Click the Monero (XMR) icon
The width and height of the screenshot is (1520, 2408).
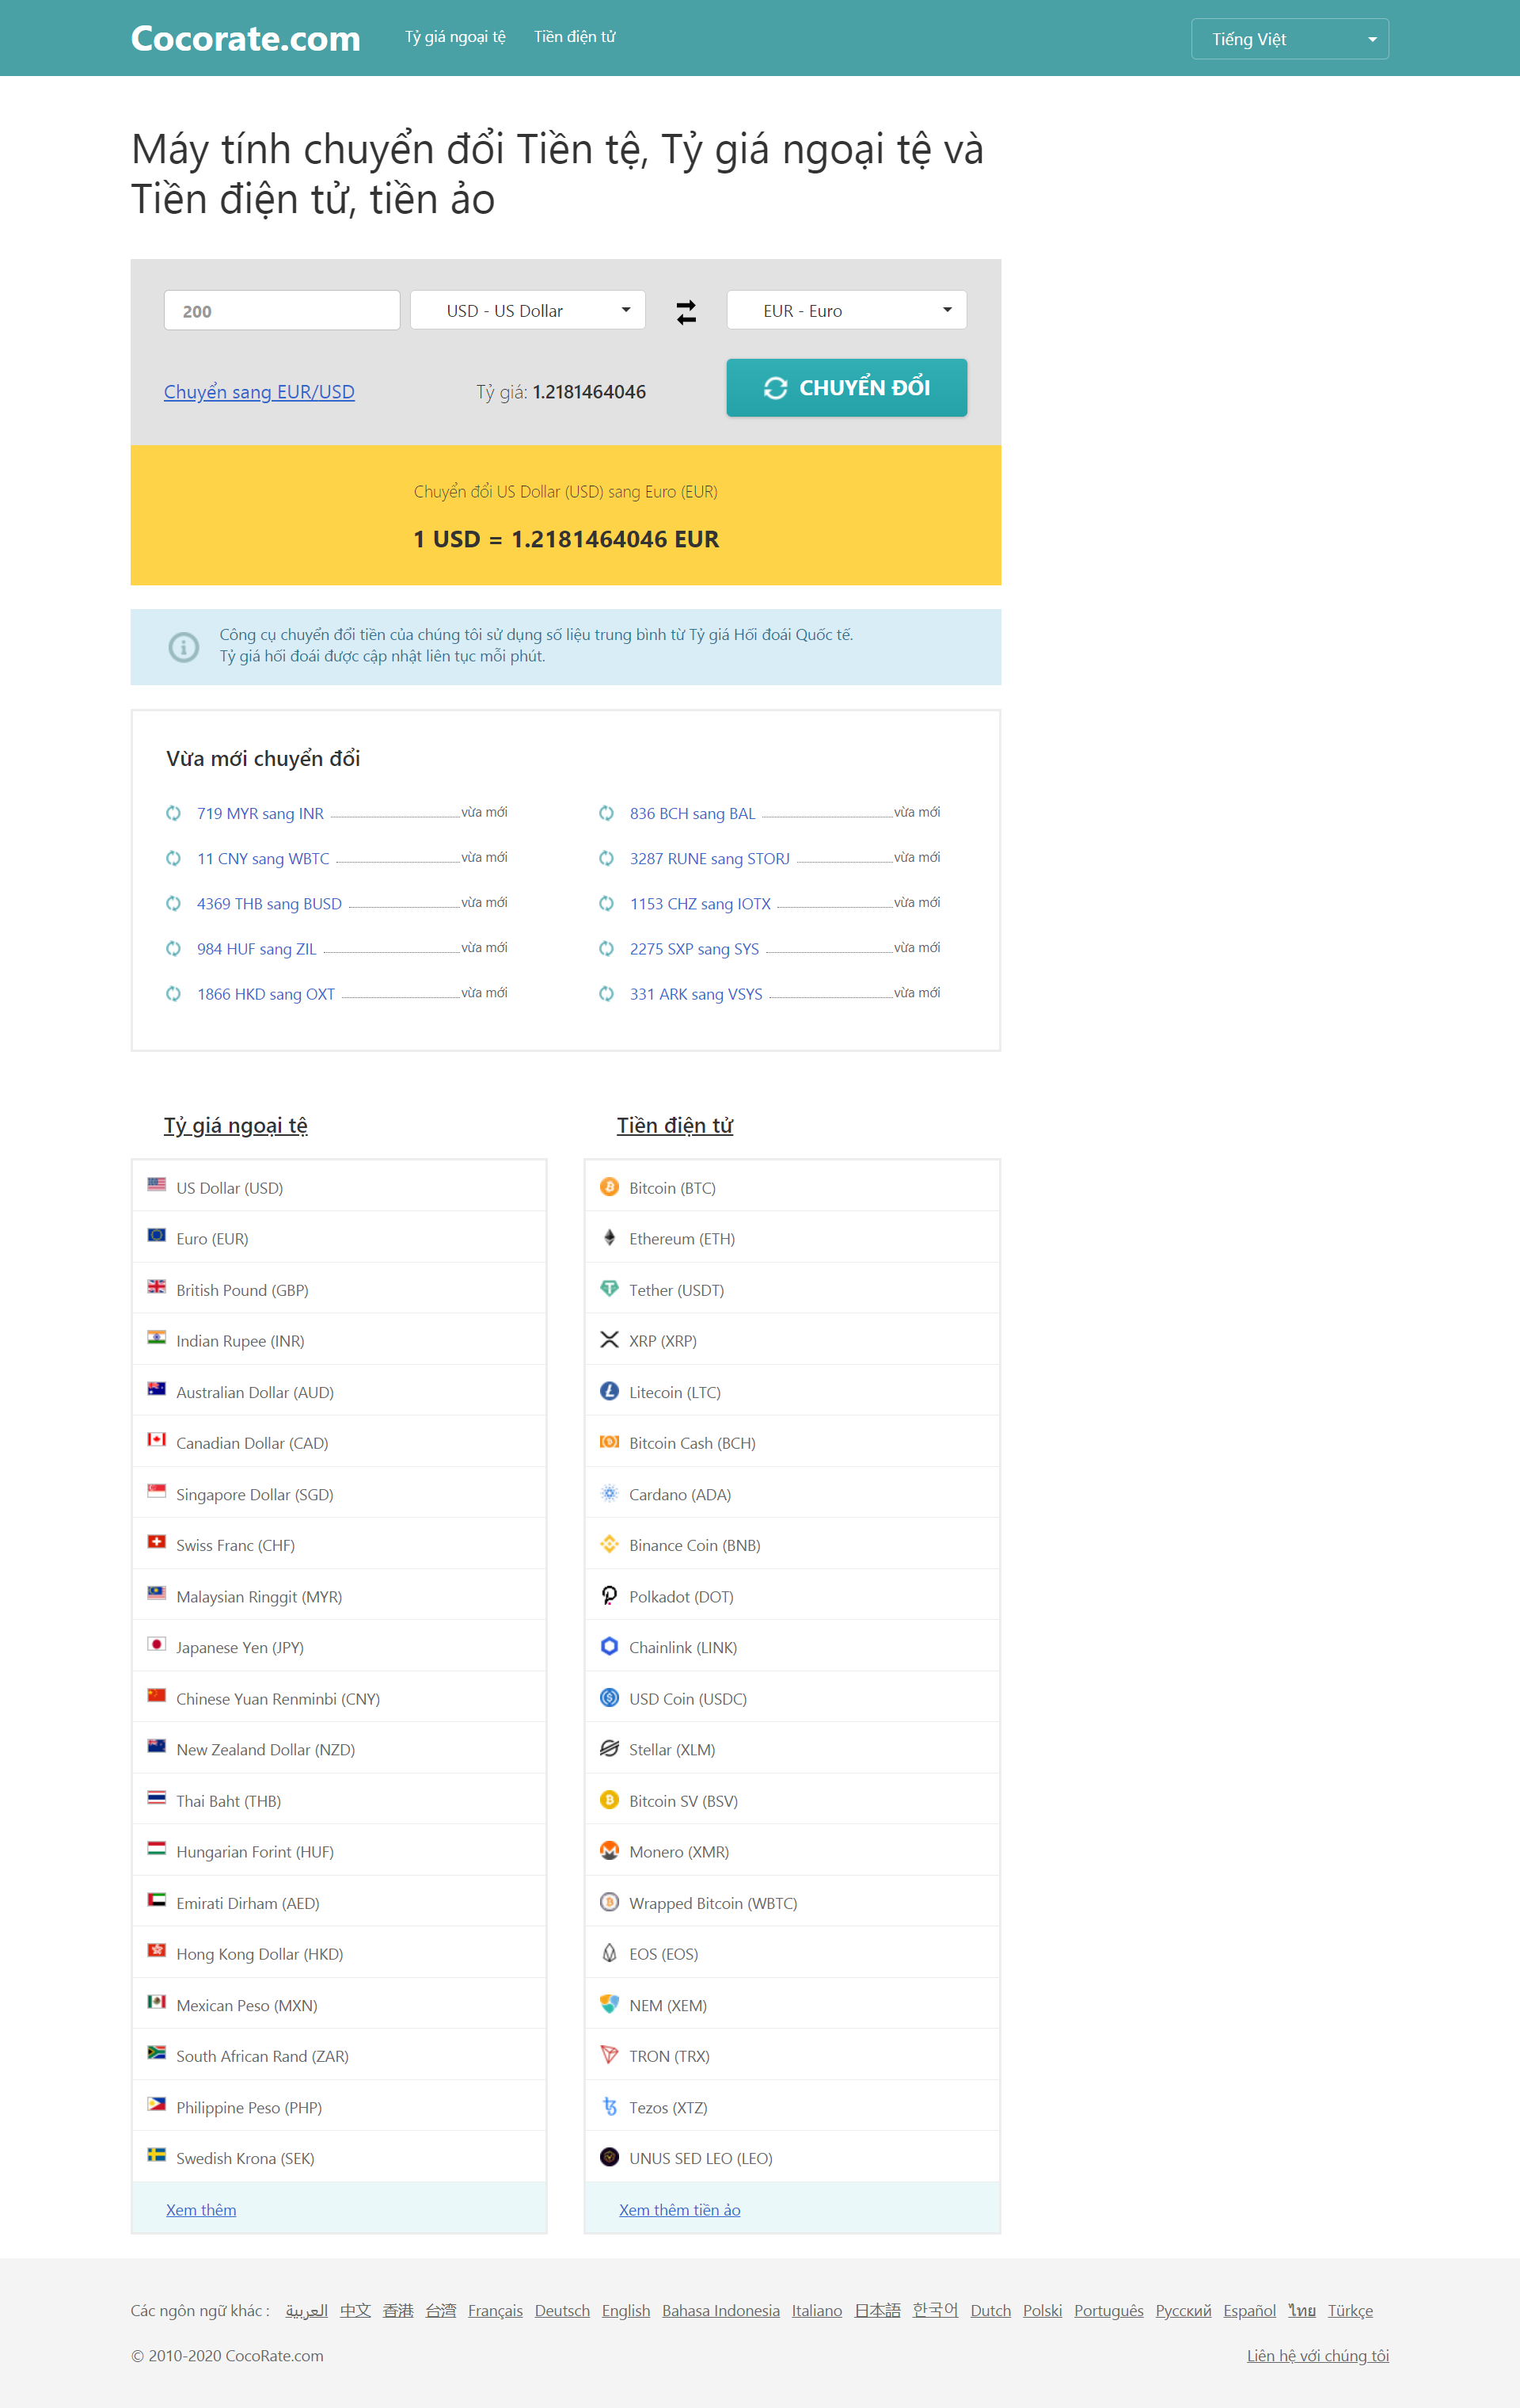(x=609, y=1851)
